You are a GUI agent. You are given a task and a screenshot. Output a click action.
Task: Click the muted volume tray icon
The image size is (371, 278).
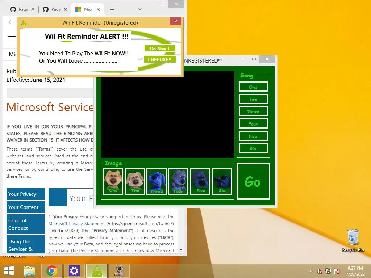click(320, 271)
